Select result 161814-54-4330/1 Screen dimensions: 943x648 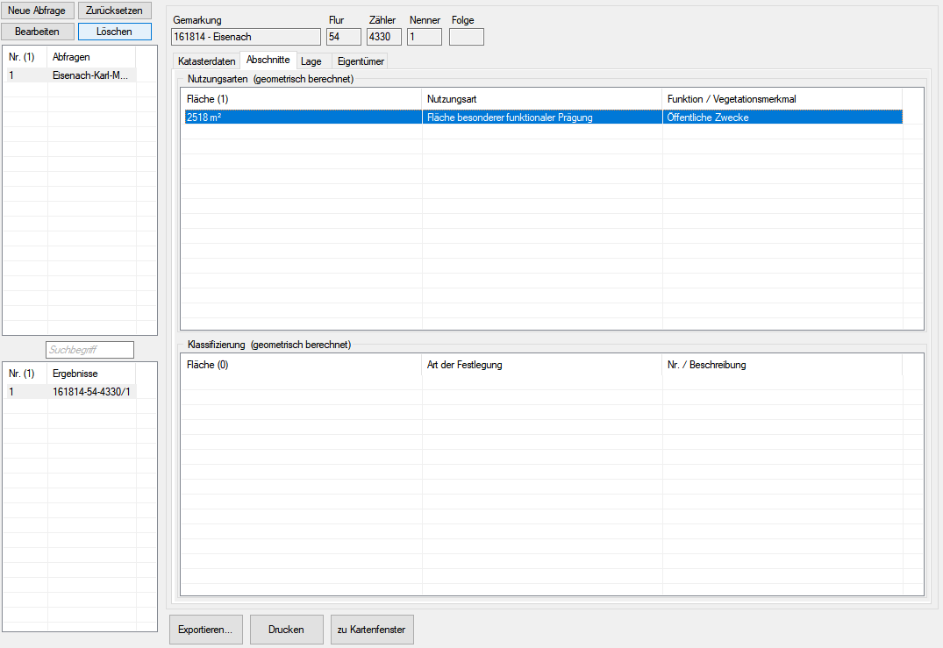[92, 391]
